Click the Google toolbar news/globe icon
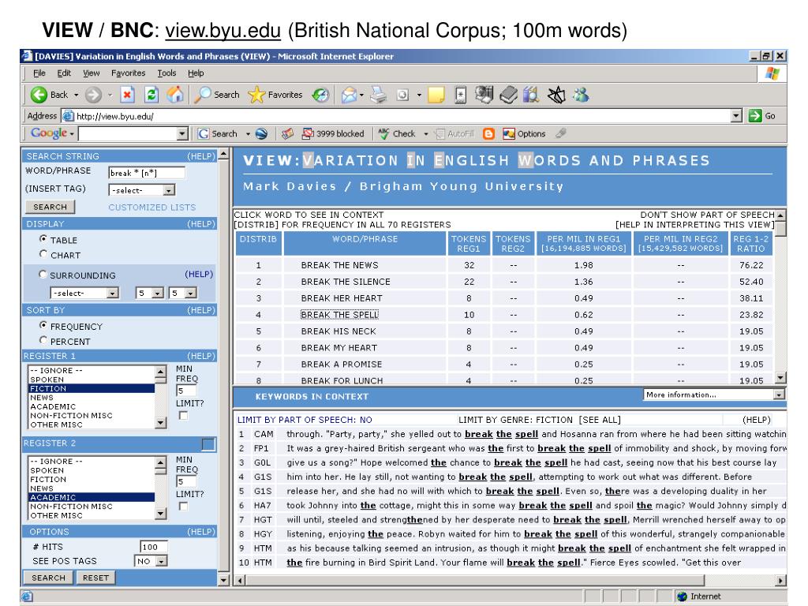The image size is (808, 606). (261, 134)
